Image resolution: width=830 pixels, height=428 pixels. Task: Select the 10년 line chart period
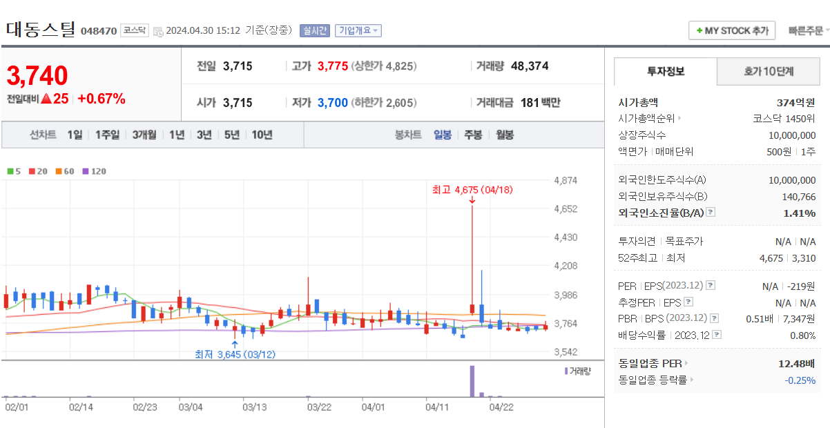[x=262, y=135]
